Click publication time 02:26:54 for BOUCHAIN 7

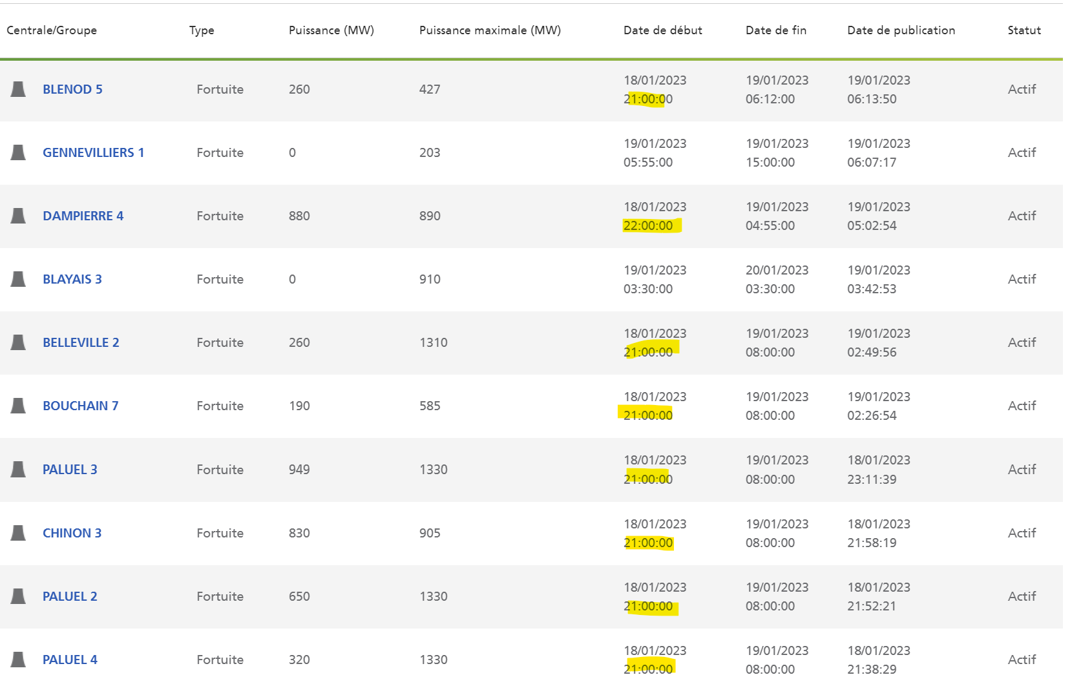coord(872,415)
